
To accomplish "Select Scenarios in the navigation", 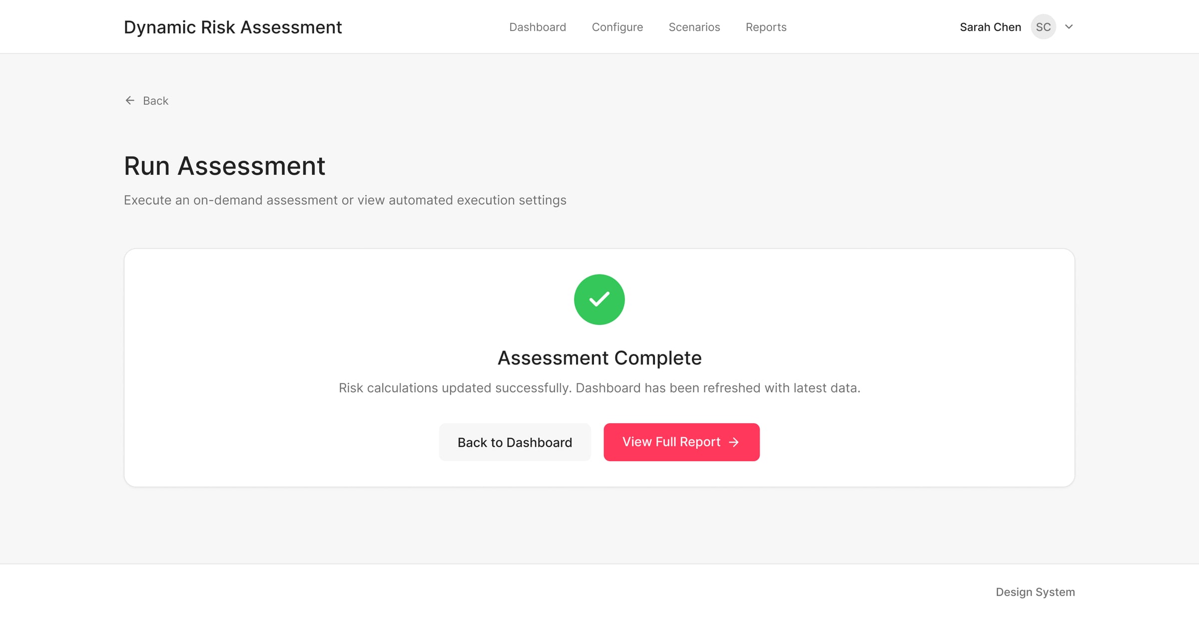I will pyautogui.click(x=694, y=27).
